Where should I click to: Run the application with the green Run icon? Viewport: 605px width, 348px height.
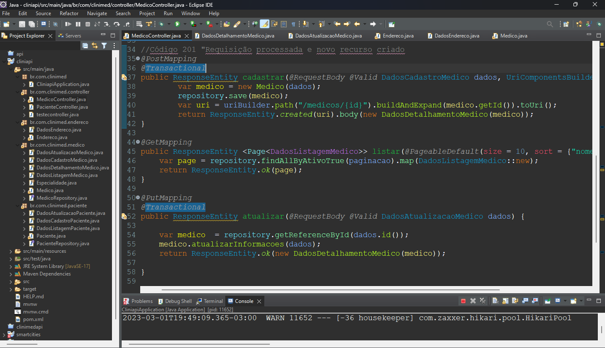177,24
